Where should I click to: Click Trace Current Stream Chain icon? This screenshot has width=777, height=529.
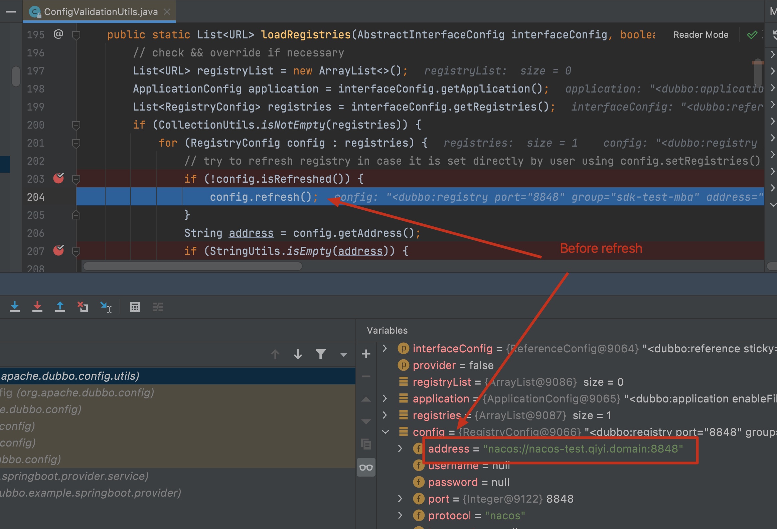coord(157,307)
